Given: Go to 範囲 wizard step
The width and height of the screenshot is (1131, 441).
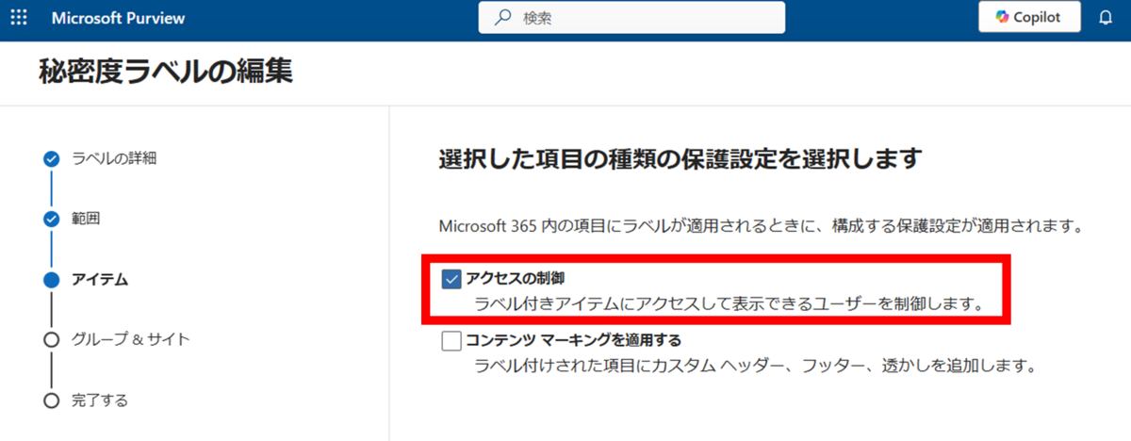Looking at the screenshot, I should (86, 219).
